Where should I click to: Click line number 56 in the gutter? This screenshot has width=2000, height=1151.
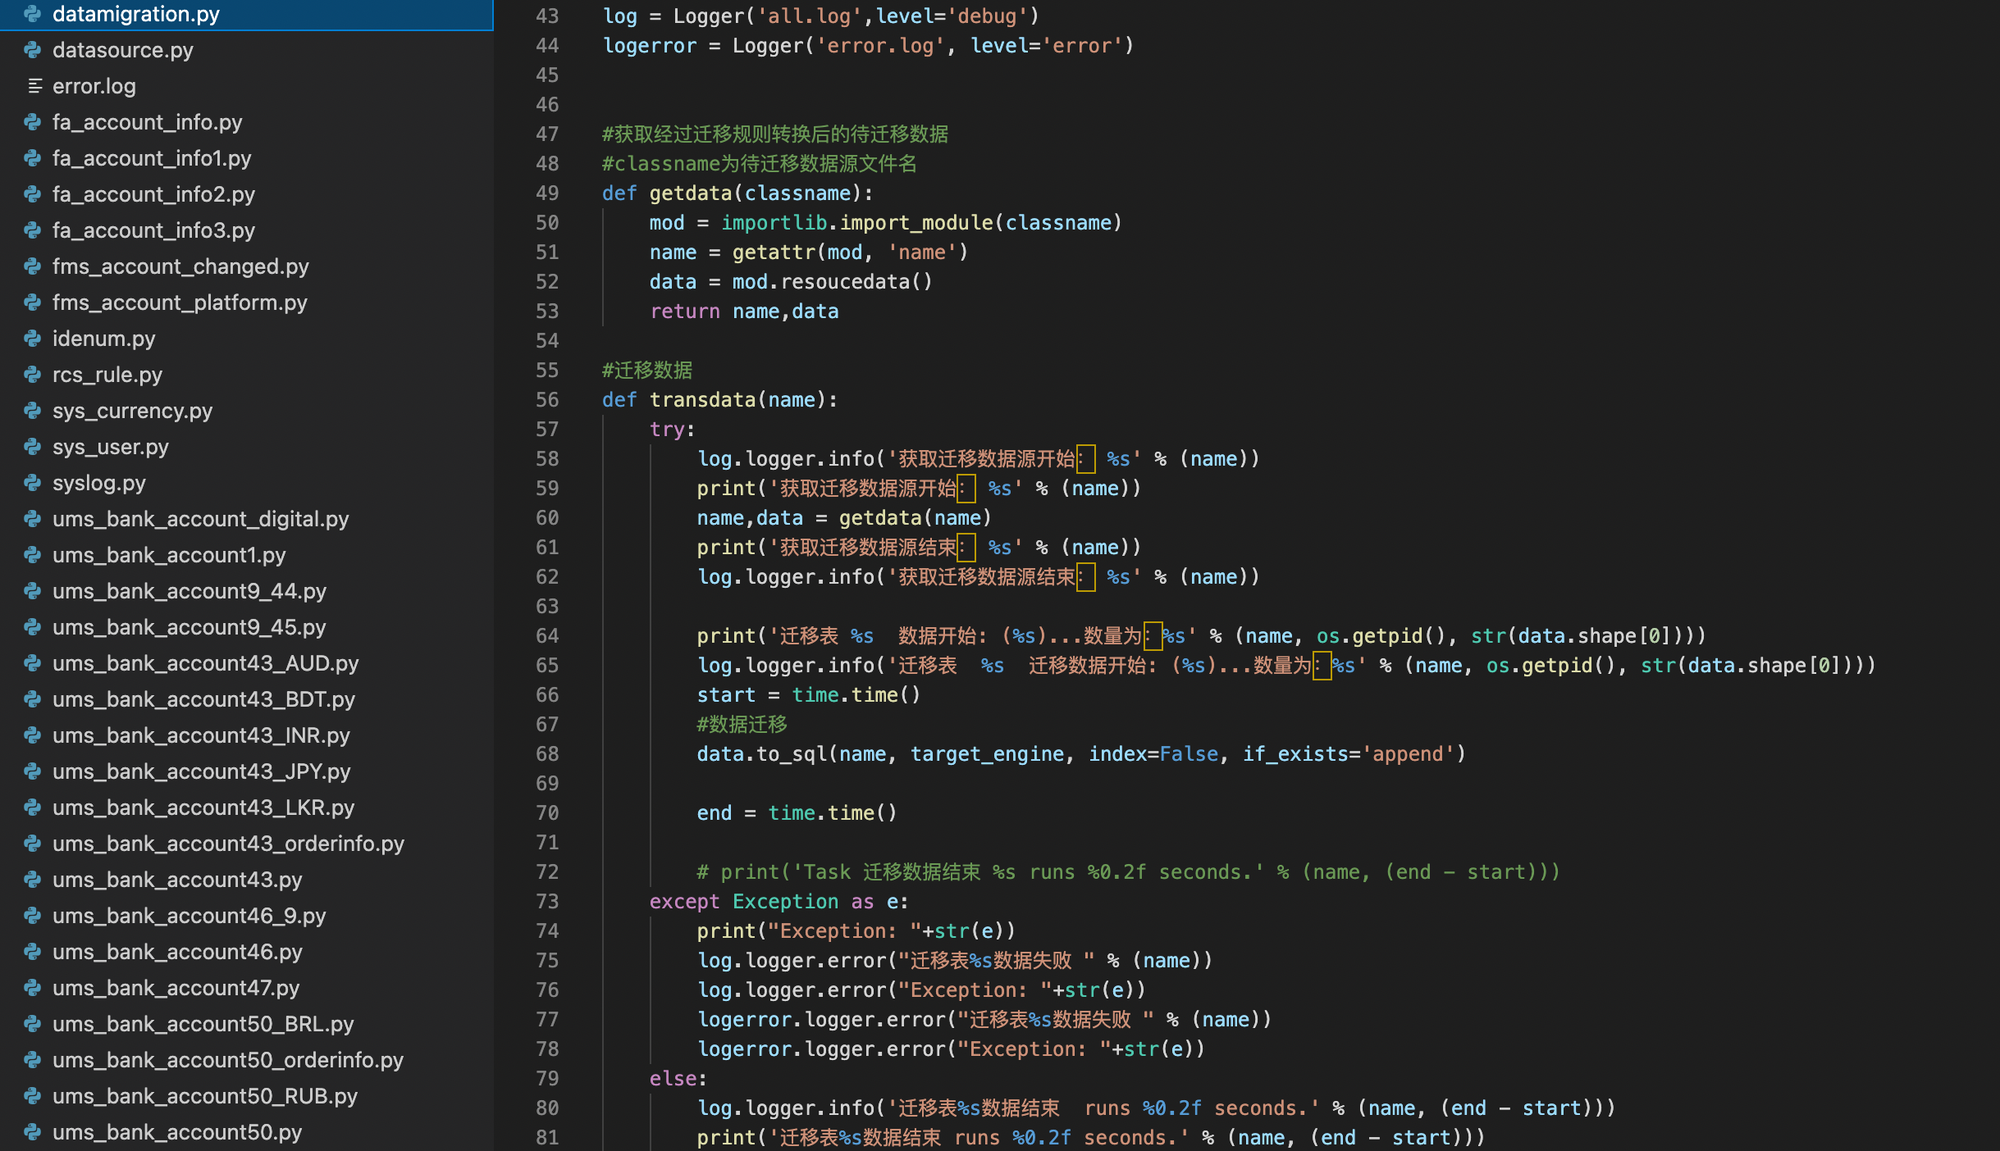pos(547,400)
